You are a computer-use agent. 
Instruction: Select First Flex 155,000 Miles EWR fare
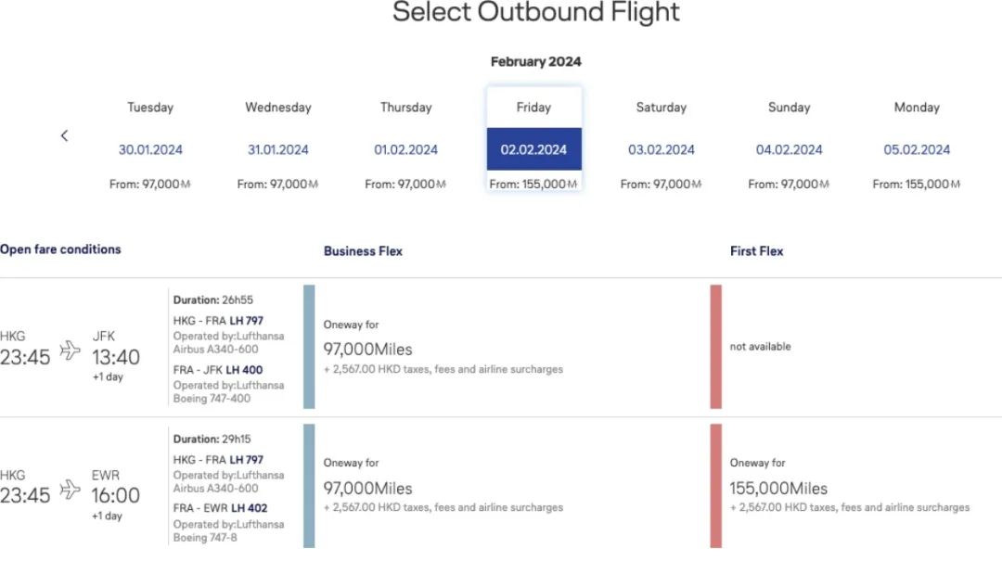click(x=778, y=488)
